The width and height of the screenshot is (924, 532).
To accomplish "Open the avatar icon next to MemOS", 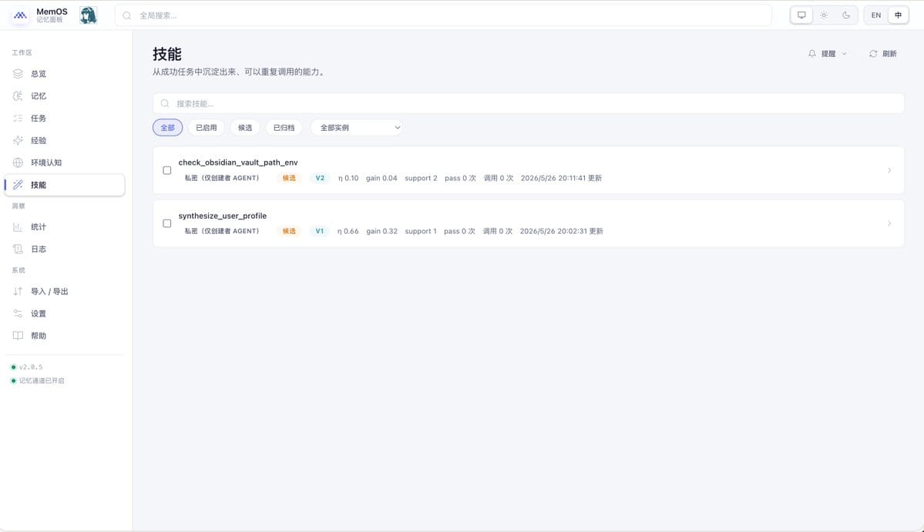I will point(89,15).
